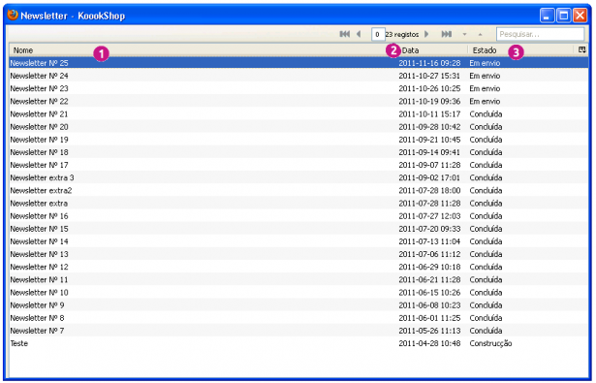Select row Newsletter Nº 16
596x383 pixels.
[298, 215]
